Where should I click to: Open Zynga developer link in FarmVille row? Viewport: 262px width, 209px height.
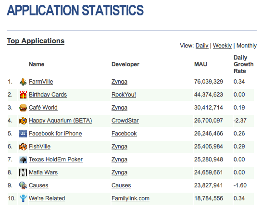120,82
